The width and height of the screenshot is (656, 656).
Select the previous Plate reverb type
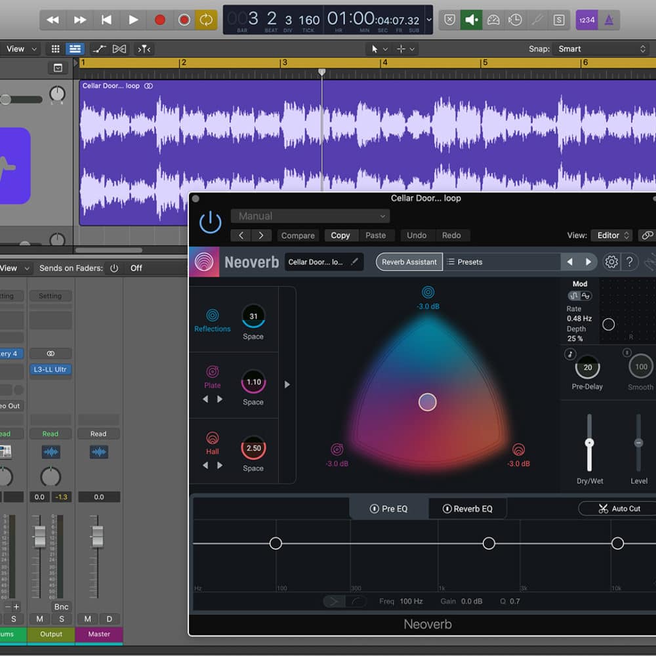tap(205, 399)
